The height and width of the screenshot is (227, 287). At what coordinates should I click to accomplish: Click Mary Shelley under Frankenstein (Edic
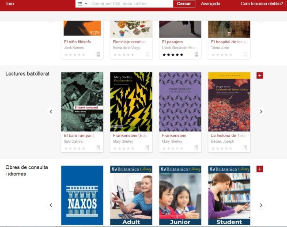(123, 141)
